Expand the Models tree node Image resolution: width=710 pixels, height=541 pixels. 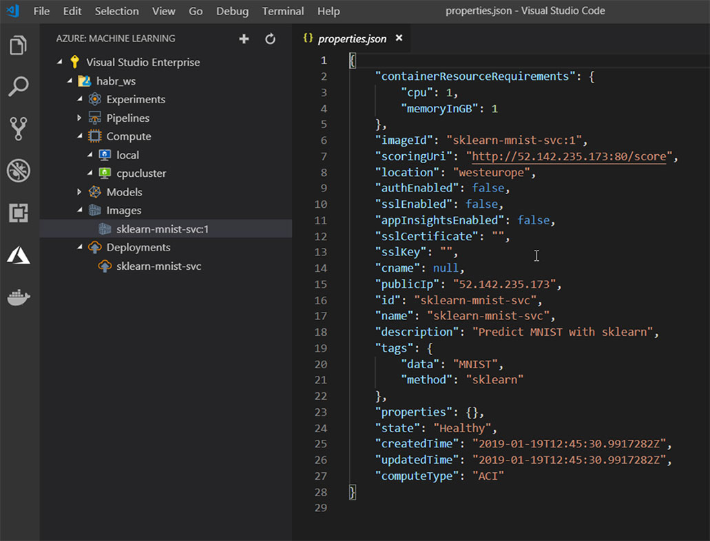(x=80, y=192)
